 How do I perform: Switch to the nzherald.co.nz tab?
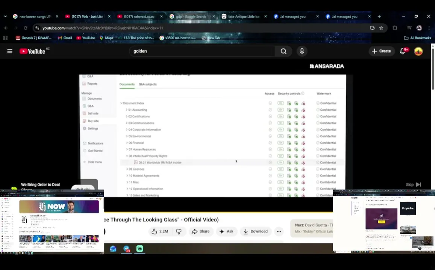139,16
